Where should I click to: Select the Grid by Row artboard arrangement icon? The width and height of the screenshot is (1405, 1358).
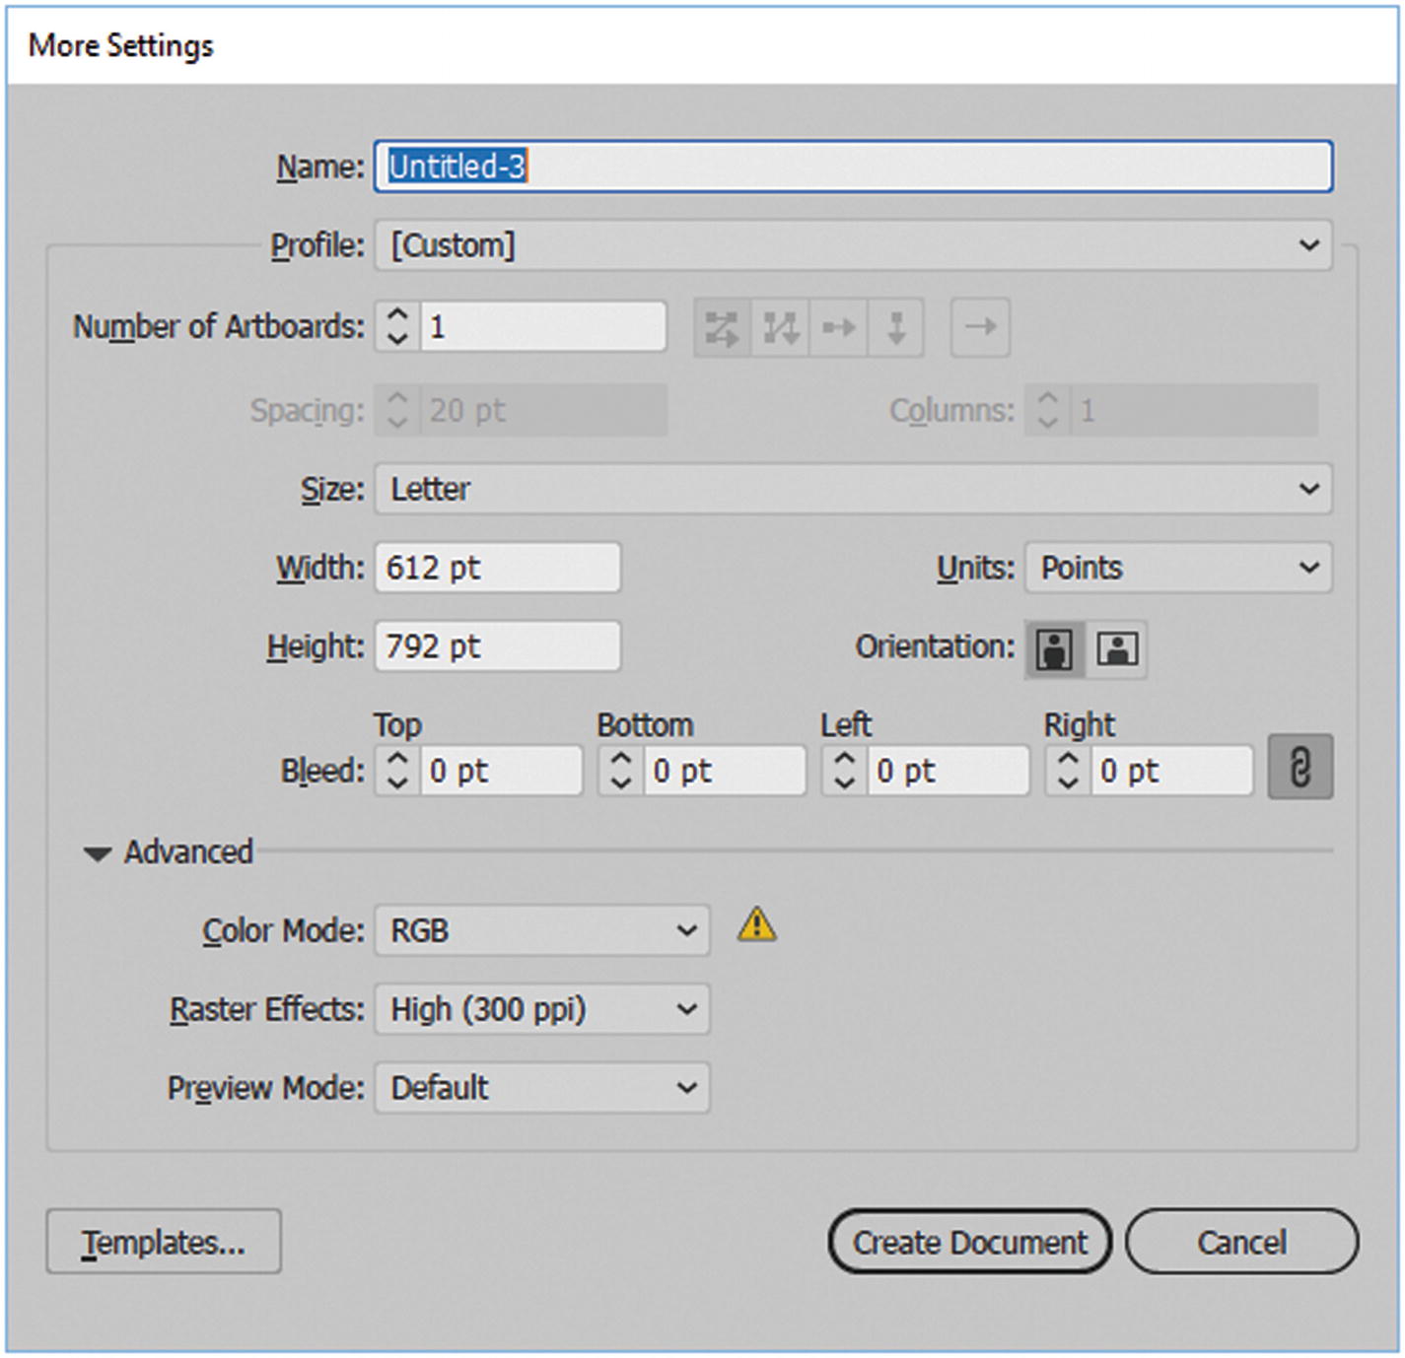tap(722, 328)
